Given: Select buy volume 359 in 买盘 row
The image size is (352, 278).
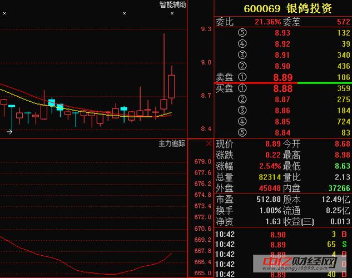Looking at the screenshot, I should [344, 88].
